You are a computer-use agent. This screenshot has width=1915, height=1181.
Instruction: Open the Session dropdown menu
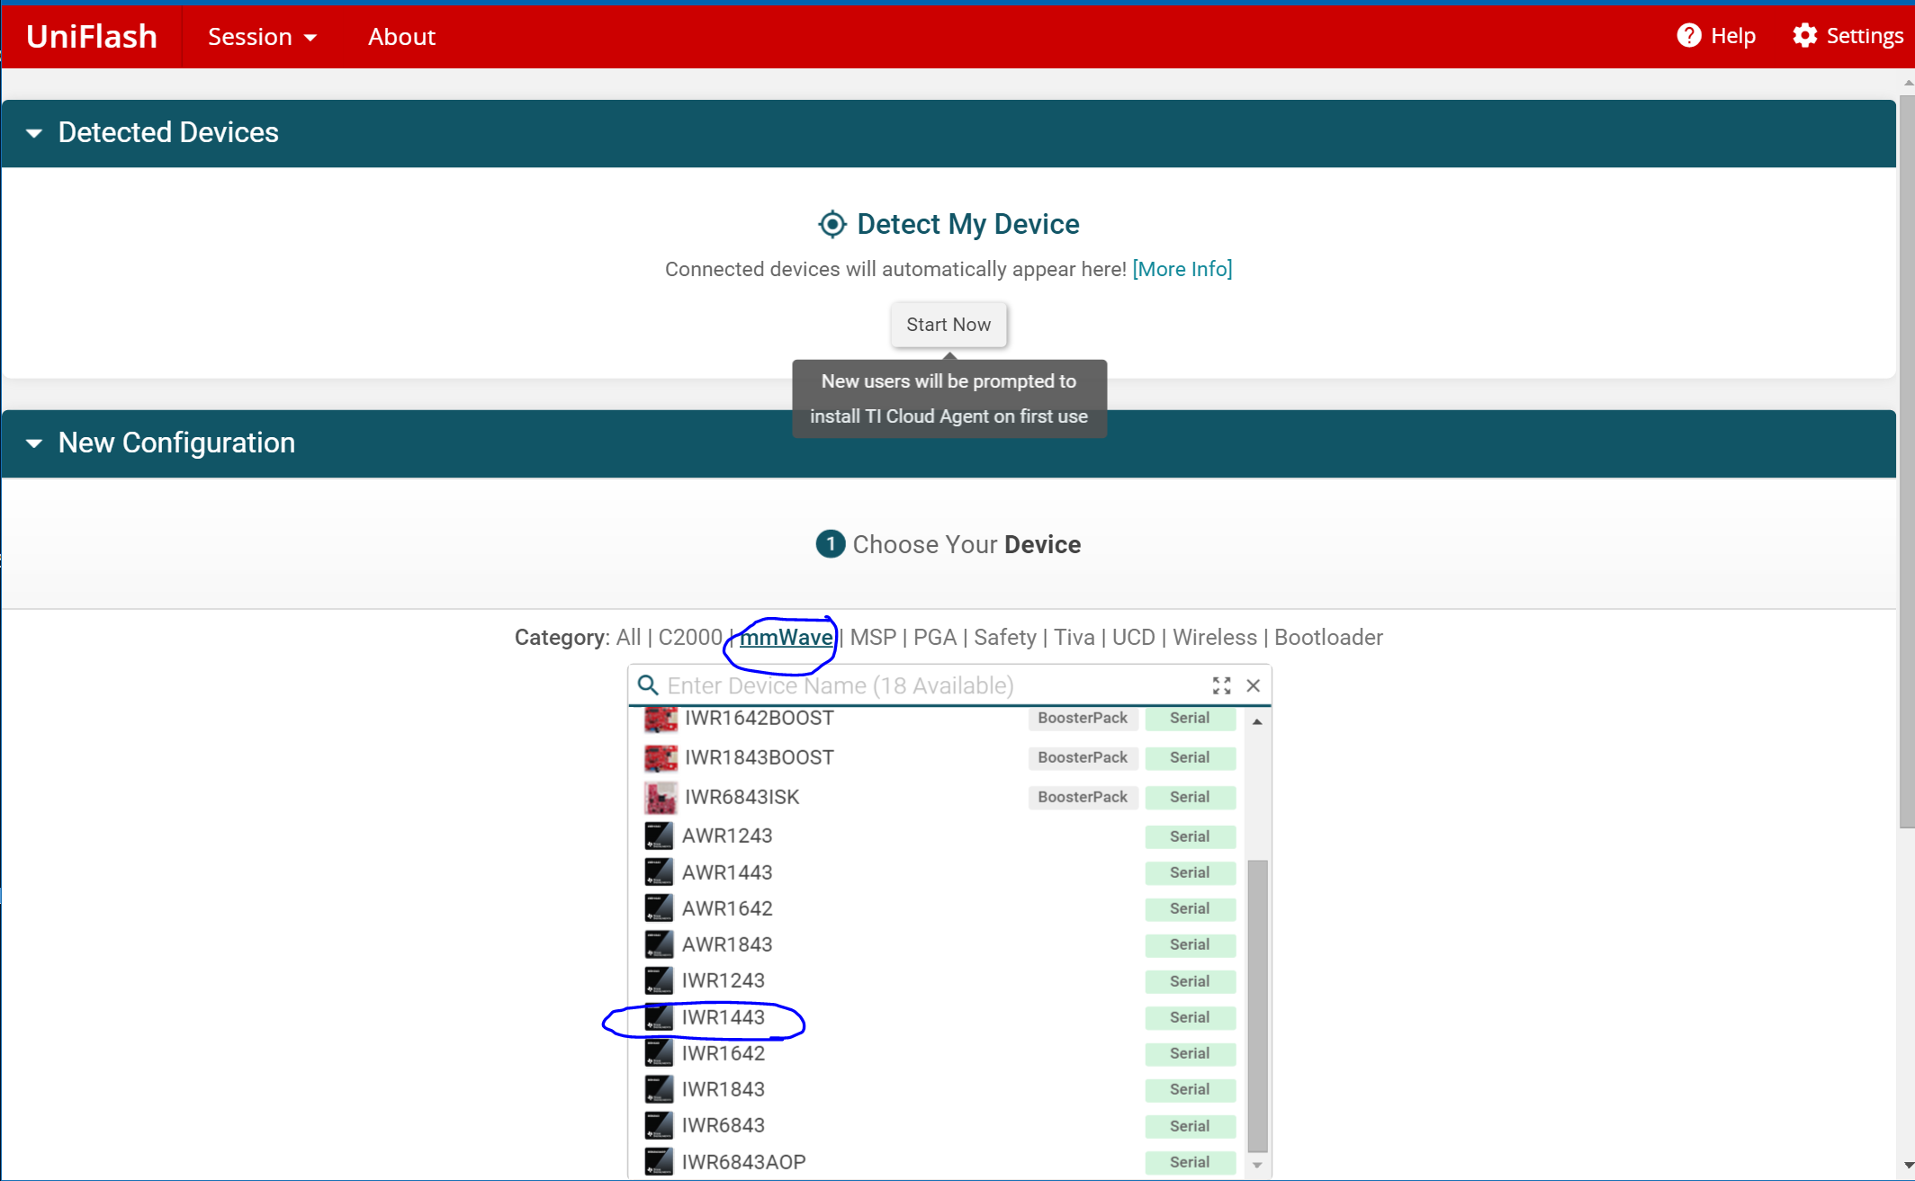tap(262, 37)
